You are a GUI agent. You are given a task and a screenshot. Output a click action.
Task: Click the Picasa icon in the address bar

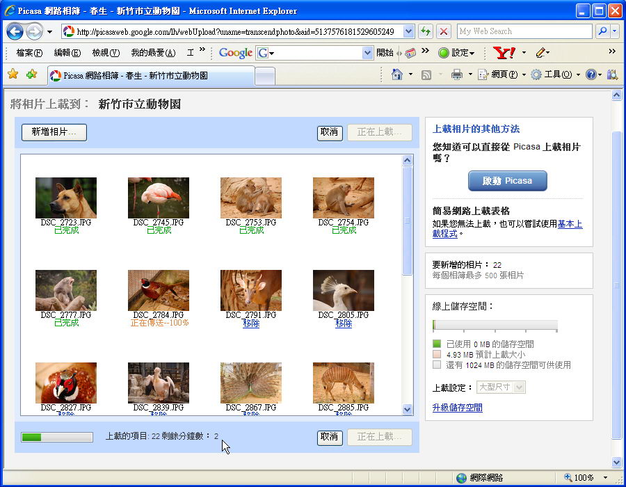[69, 31]
